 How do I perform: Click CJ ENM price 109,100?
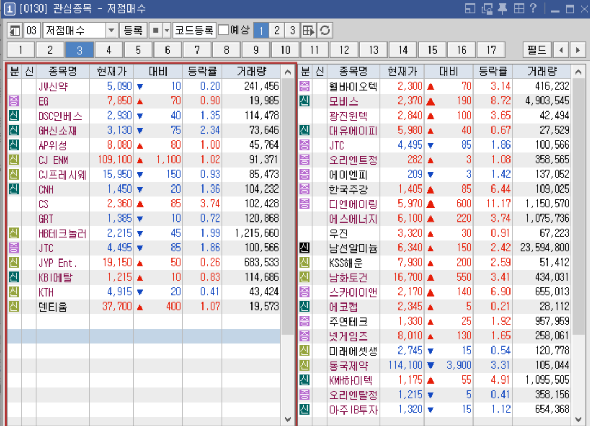pos(115,160)
